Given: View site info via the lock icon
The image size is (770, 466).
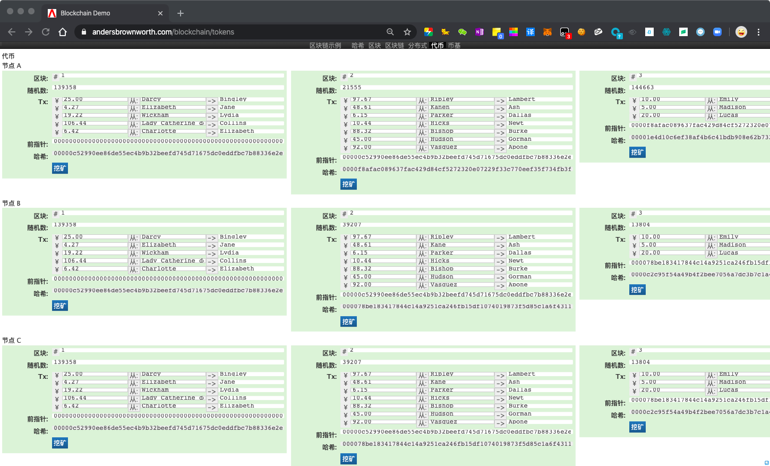Looking at the screenshot, I should (x=83, y=32).
